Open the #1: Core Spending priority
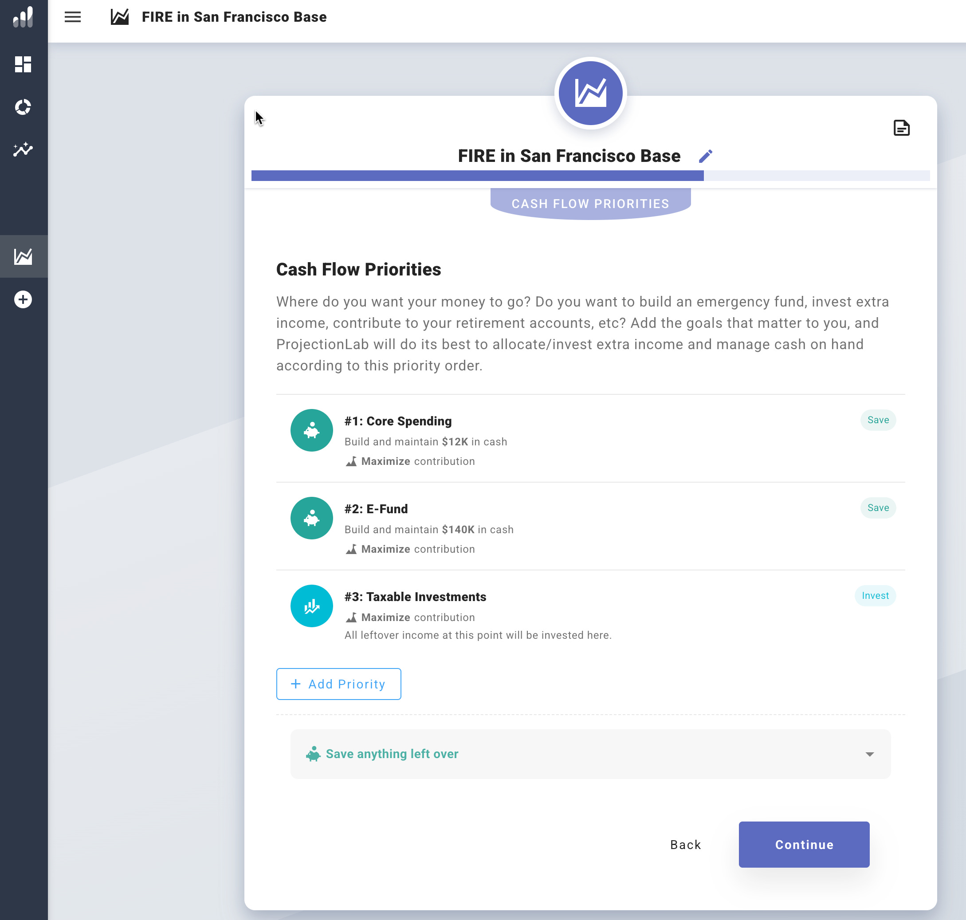This screenshot has width=966, height=920. [590, 438]
